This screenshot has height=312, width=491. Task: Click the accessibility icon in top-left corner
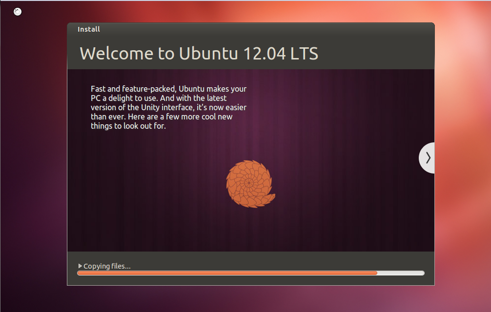18,12
